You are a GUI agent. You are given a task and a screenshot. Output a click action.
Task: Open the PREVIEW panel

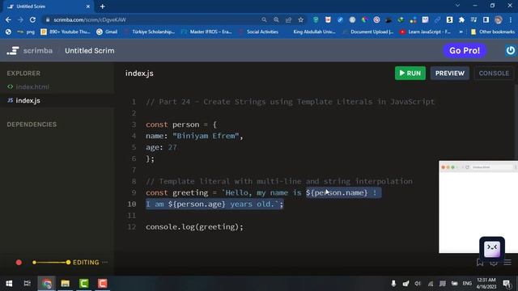[450, 74]
